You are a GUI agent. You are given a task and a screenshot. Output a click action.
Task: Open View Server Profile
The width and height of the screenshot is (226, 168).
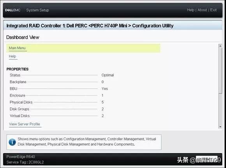tap(25, 124)
